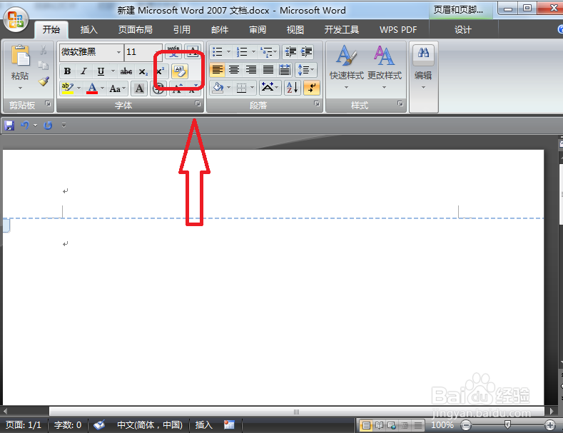The width and height of the screenshot is (563, 433).
Task: Switch to the 视图 (View) tab
Action: (295, 29)
